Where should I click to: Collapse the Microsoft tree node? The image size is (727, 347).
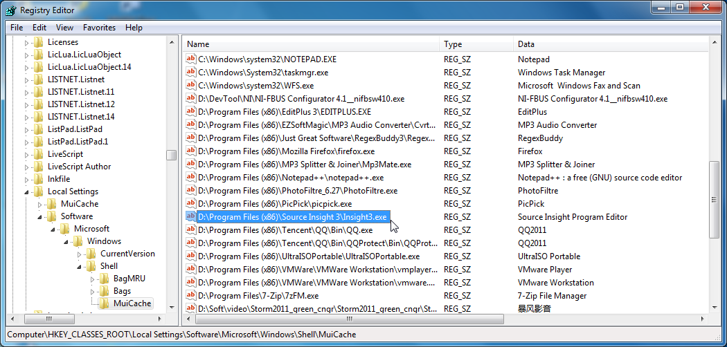tap(53, 229)
